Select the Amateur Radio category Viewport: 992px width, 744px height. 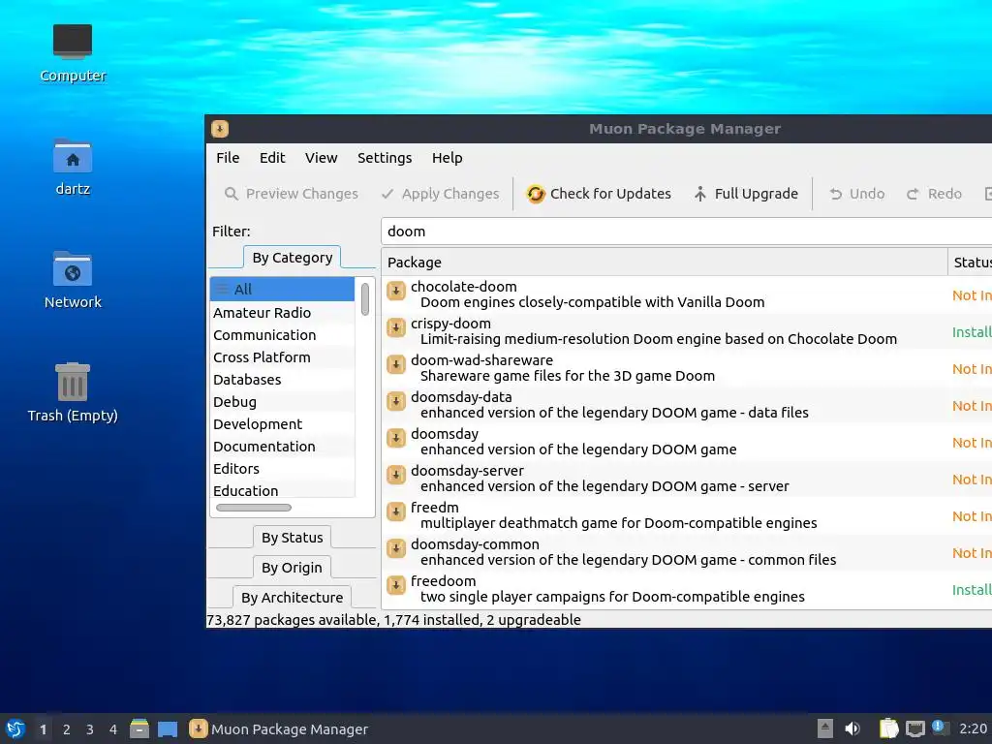pyautogui.click(x=282, y=313)
